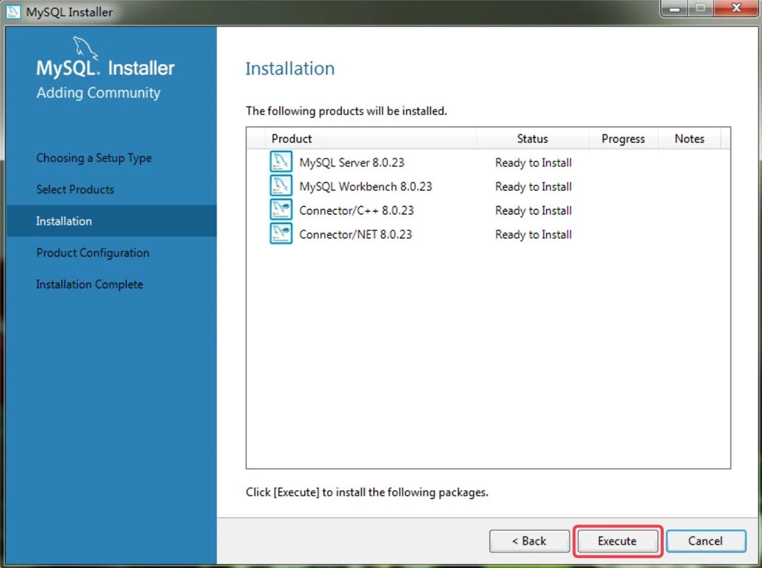Click Ready to Install status for MySQL Workbench
This screenshot has width=762, height=568.
[533, 187]
